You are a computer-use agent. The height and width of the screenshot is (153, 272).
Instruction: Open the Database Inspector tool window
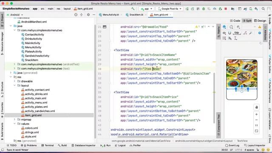point(83,145)
